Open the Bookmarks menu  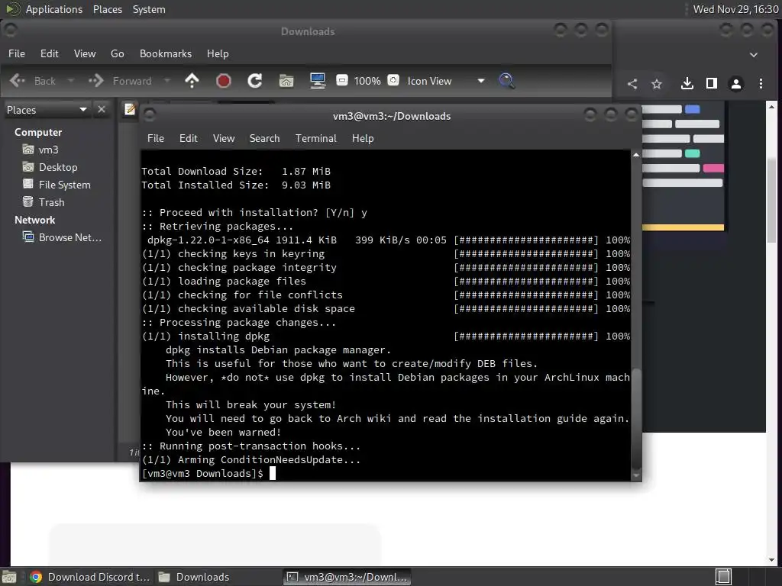pyautogui.click(x=166, y=53)
